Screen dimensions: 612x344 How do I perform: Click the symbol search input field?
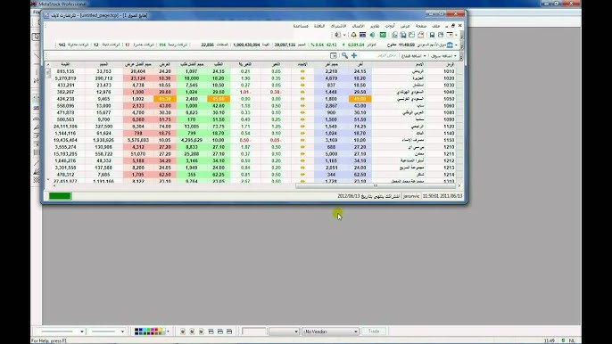click(x=378, y=56)
